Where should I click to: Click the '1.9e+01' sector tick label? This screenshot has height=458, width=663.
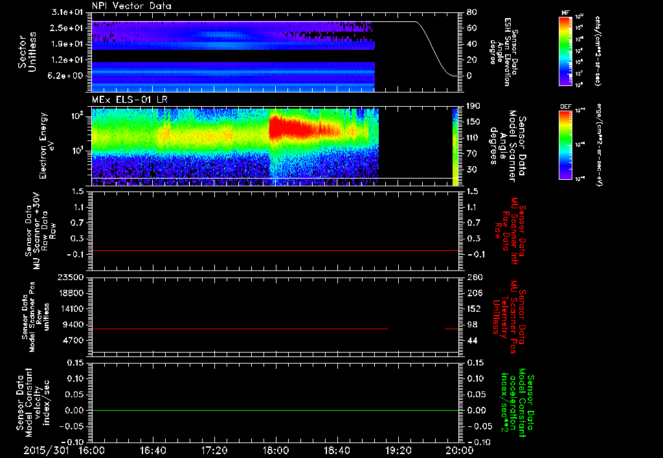tap(67, 44)
